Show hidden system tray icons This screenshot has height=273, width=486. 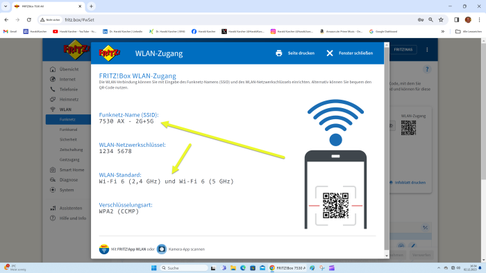tap(439, 268)
